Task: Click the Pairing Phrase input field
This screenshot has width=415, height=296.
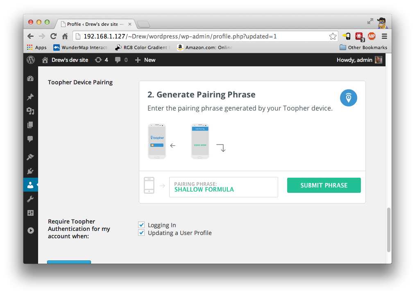Action: pyautogui.click(x=223, y=187)
